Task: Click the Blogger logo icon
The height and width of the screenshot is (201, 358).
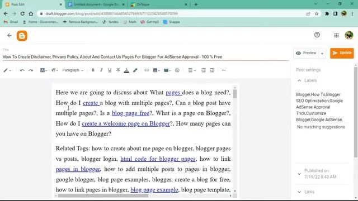Action: tap(22, 36)
